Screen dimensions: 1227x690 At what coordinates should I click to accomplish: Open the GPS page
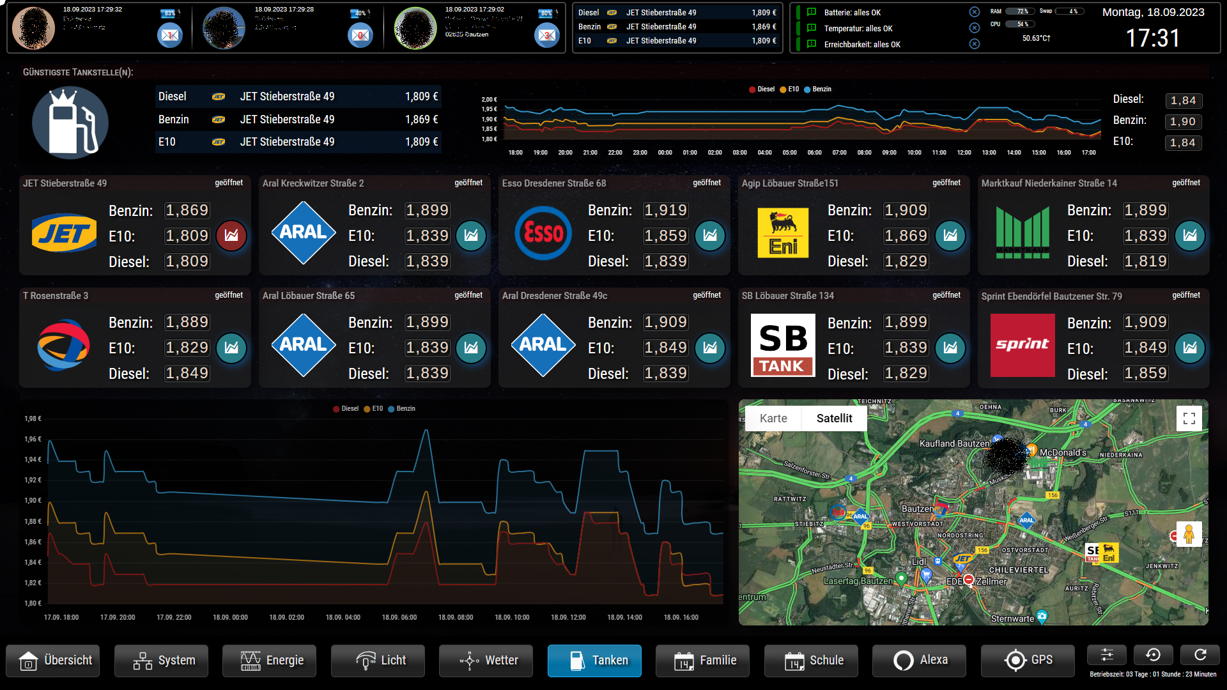point(1028,661)
